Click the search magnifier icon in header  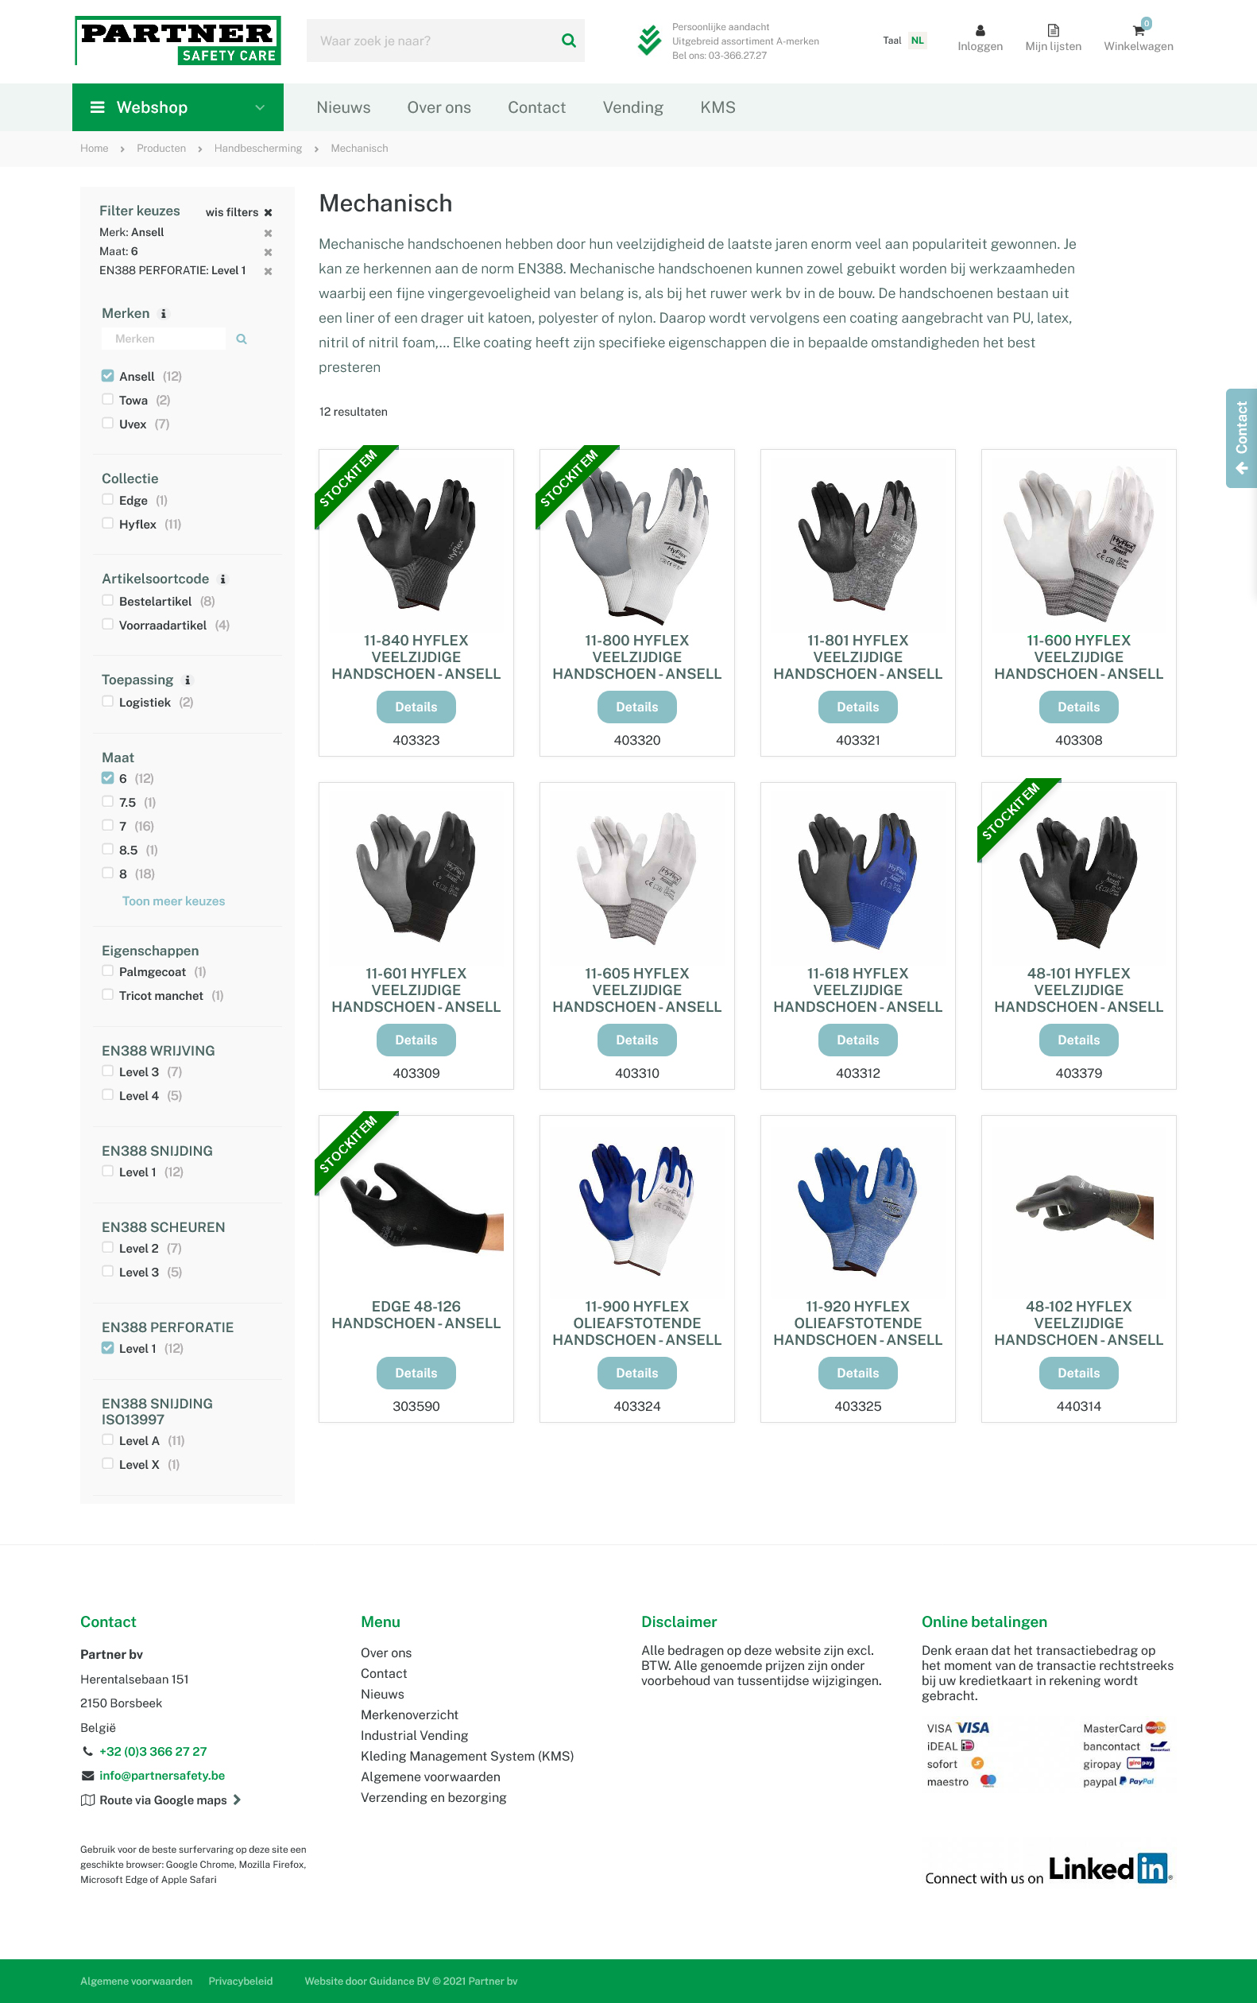click(x=569, y=41)
